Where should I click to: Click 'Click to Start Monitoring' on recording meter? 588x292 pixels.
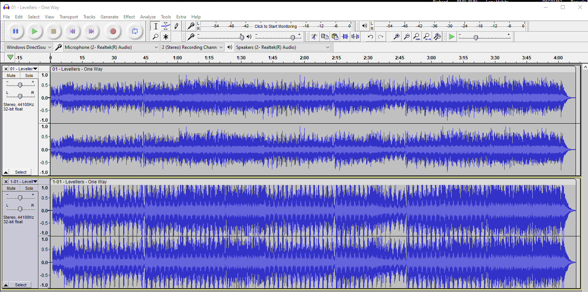(275, 26)
